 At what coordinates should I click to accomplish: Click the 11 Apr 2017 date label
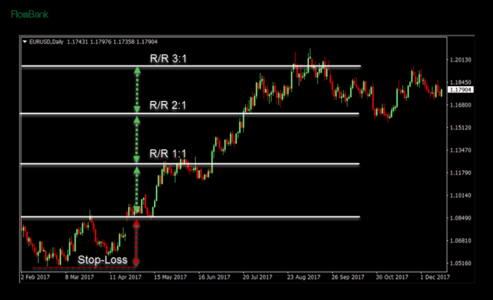tap(125, 277)
